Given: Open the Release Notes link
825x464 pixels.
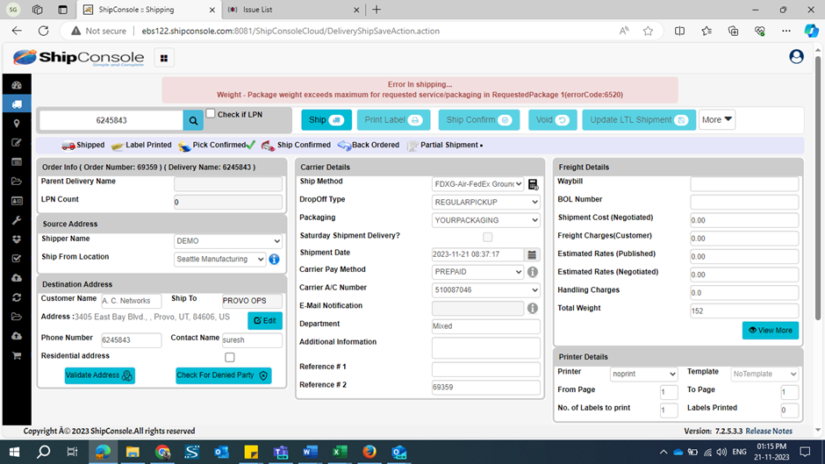Looking at the screenshot, I should click(769, 432).
